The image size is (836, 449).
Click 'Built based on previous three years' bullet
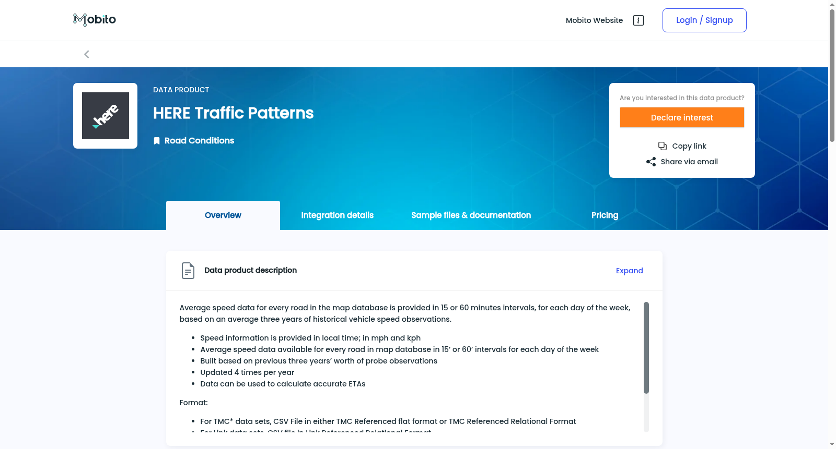coord(319,361)
